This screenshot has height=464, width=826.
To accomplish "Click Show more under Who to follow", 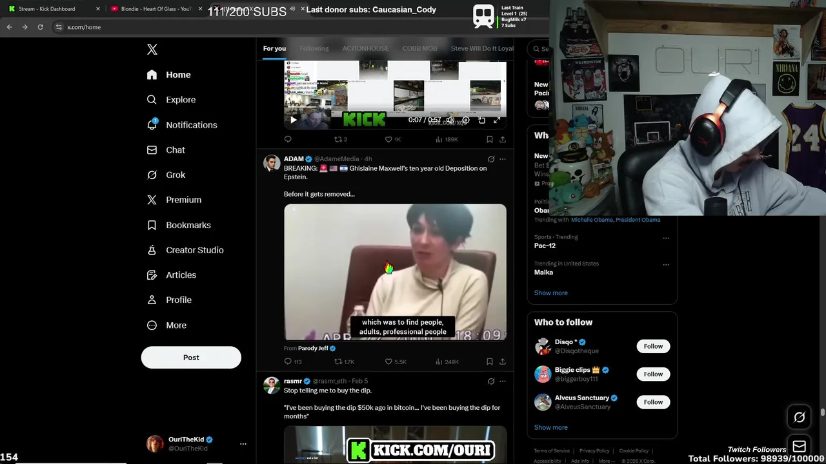I will [550, 427].
